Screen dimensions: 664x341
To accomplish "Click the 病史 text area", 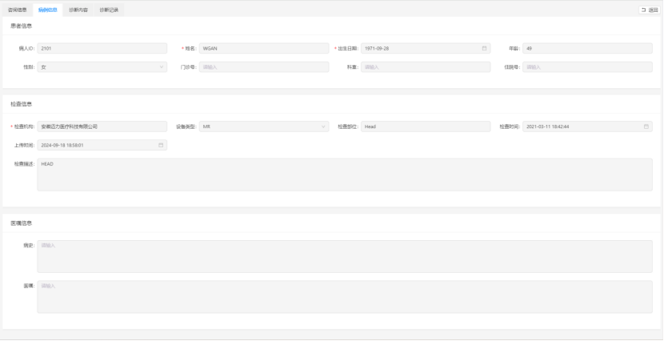I will [x=344, y=256].
